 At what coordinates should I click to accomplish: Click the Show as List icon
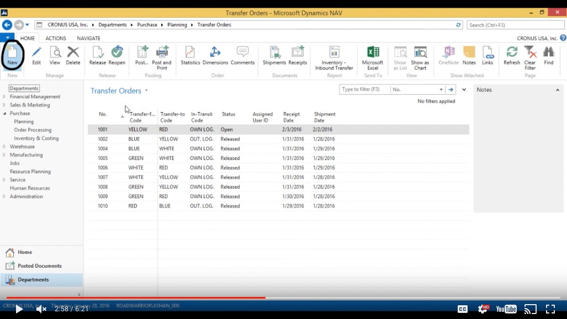click(400, 52)
